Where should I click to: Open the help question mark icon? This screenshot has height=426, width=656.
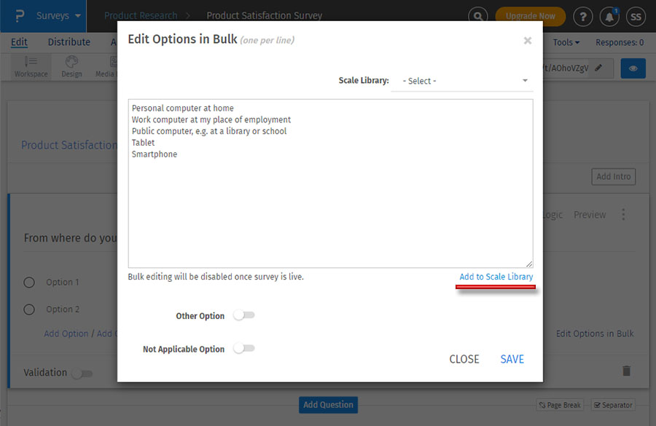point(582,15)
